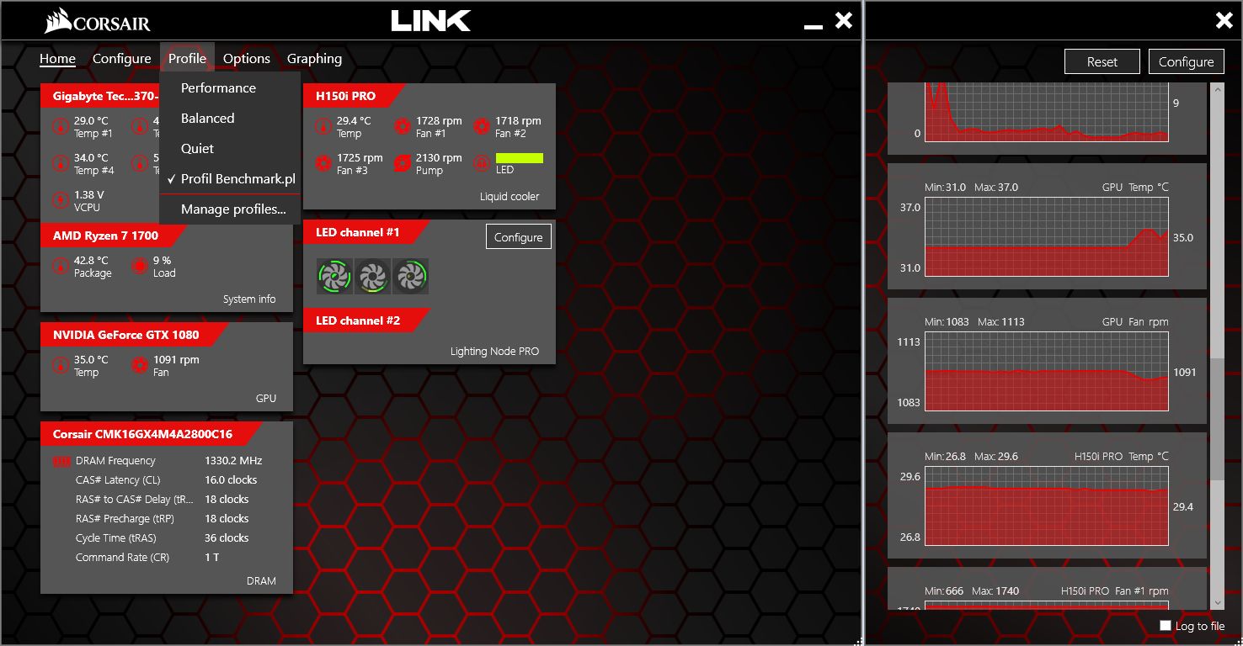Click the CPU Load icon
This screenshot has height=646, width=1243.
140,267
